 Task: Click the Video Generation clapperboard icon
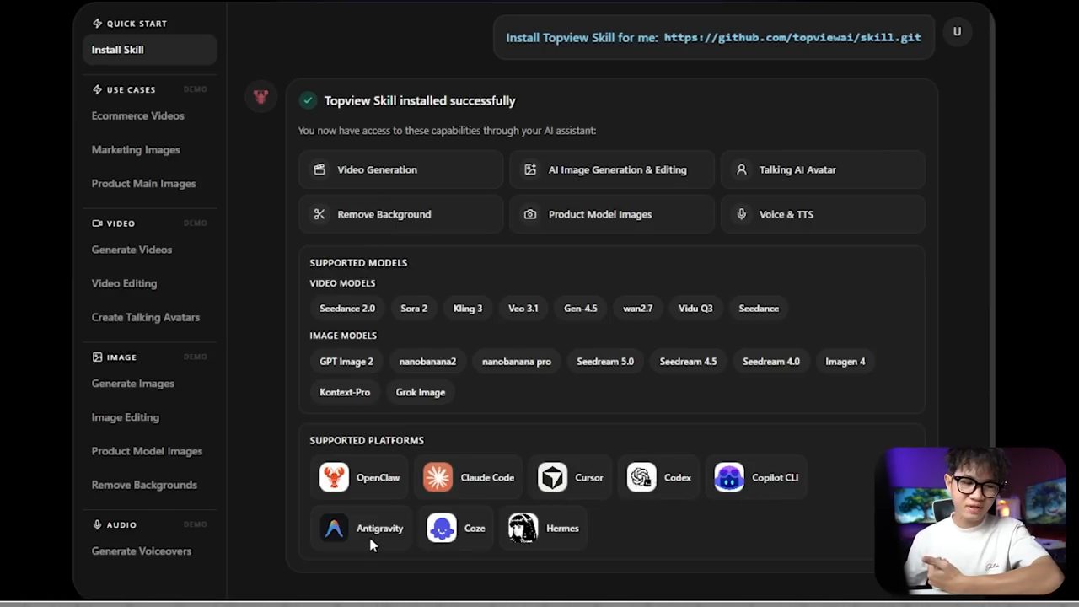pyautogui.click(x=319, y=169)
